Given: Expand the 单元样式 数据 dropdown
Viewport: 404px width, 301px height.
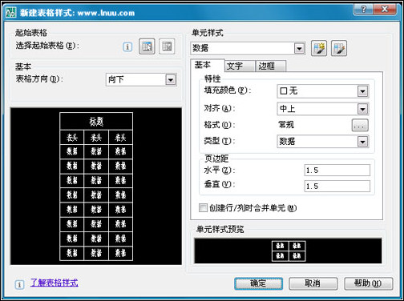Looking at the screenshot, I should (248, 48).
